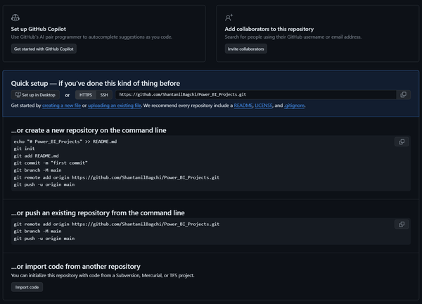Launch Set up in Desktop
This screenshot has width=422, height=304.
tap(36, 94)
